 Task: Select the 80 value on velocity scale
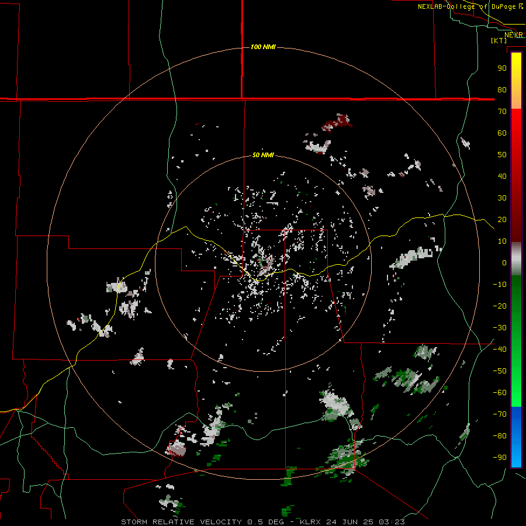(502, 89)
